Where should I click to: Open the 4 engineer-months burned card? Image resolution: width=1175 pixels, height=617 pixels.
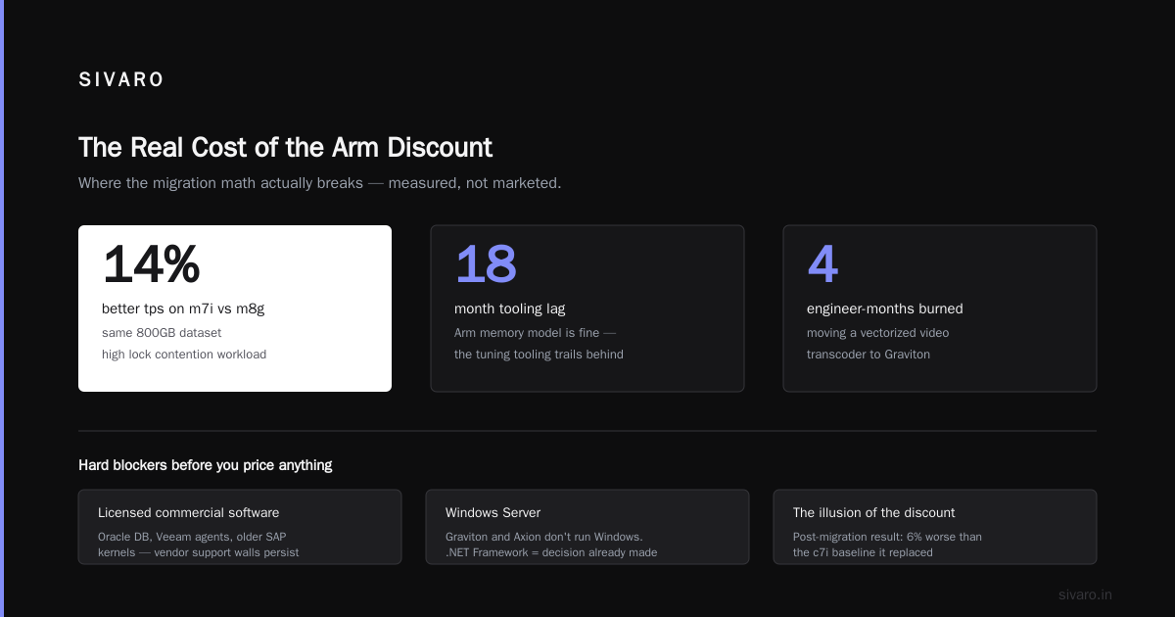point(940,308)
